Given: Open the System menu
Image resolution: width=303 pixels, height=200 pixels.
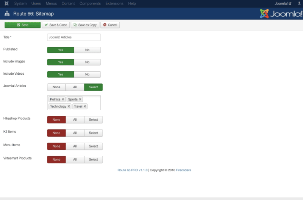Looking at the screenshot, I should pyautogui.click(x=20, y=3).
